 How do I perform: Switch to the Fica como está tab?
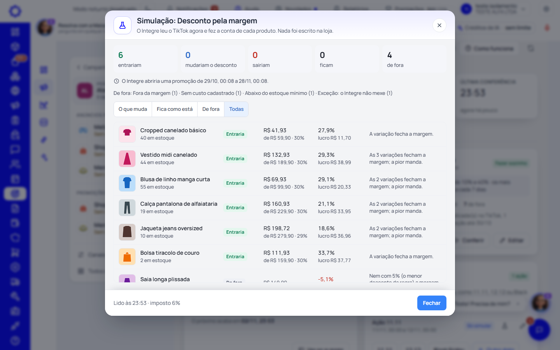coord(175,109)
